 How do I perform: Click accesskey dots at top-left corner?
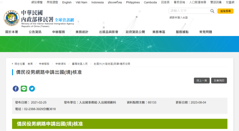(x=1, y=2)
